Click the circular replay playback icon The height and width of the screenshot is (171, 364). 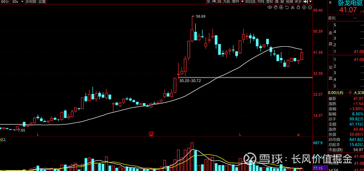(281, 8)
